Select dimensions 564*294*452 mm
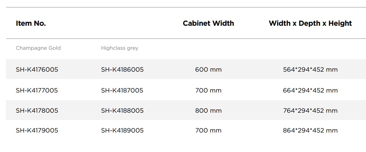This screenshot has height=152, width=366. click(x=310, y=70)
